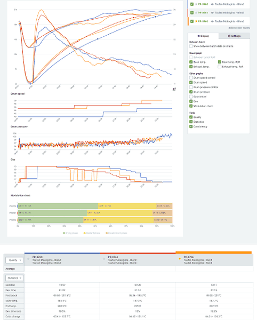
Task: Disable the Drum speed graph checkbox
Action: pos(191,82)
